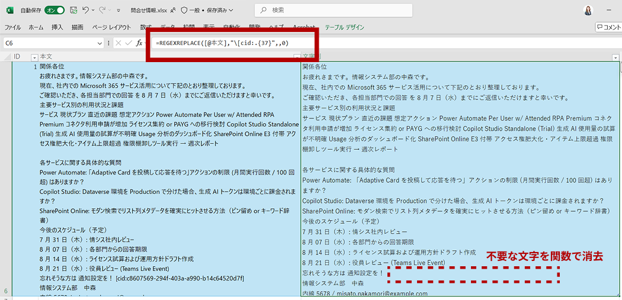This screenshot has width=622, height=300.
Task: Open the ファイル menu tab
Action: [x=12, y=27]
